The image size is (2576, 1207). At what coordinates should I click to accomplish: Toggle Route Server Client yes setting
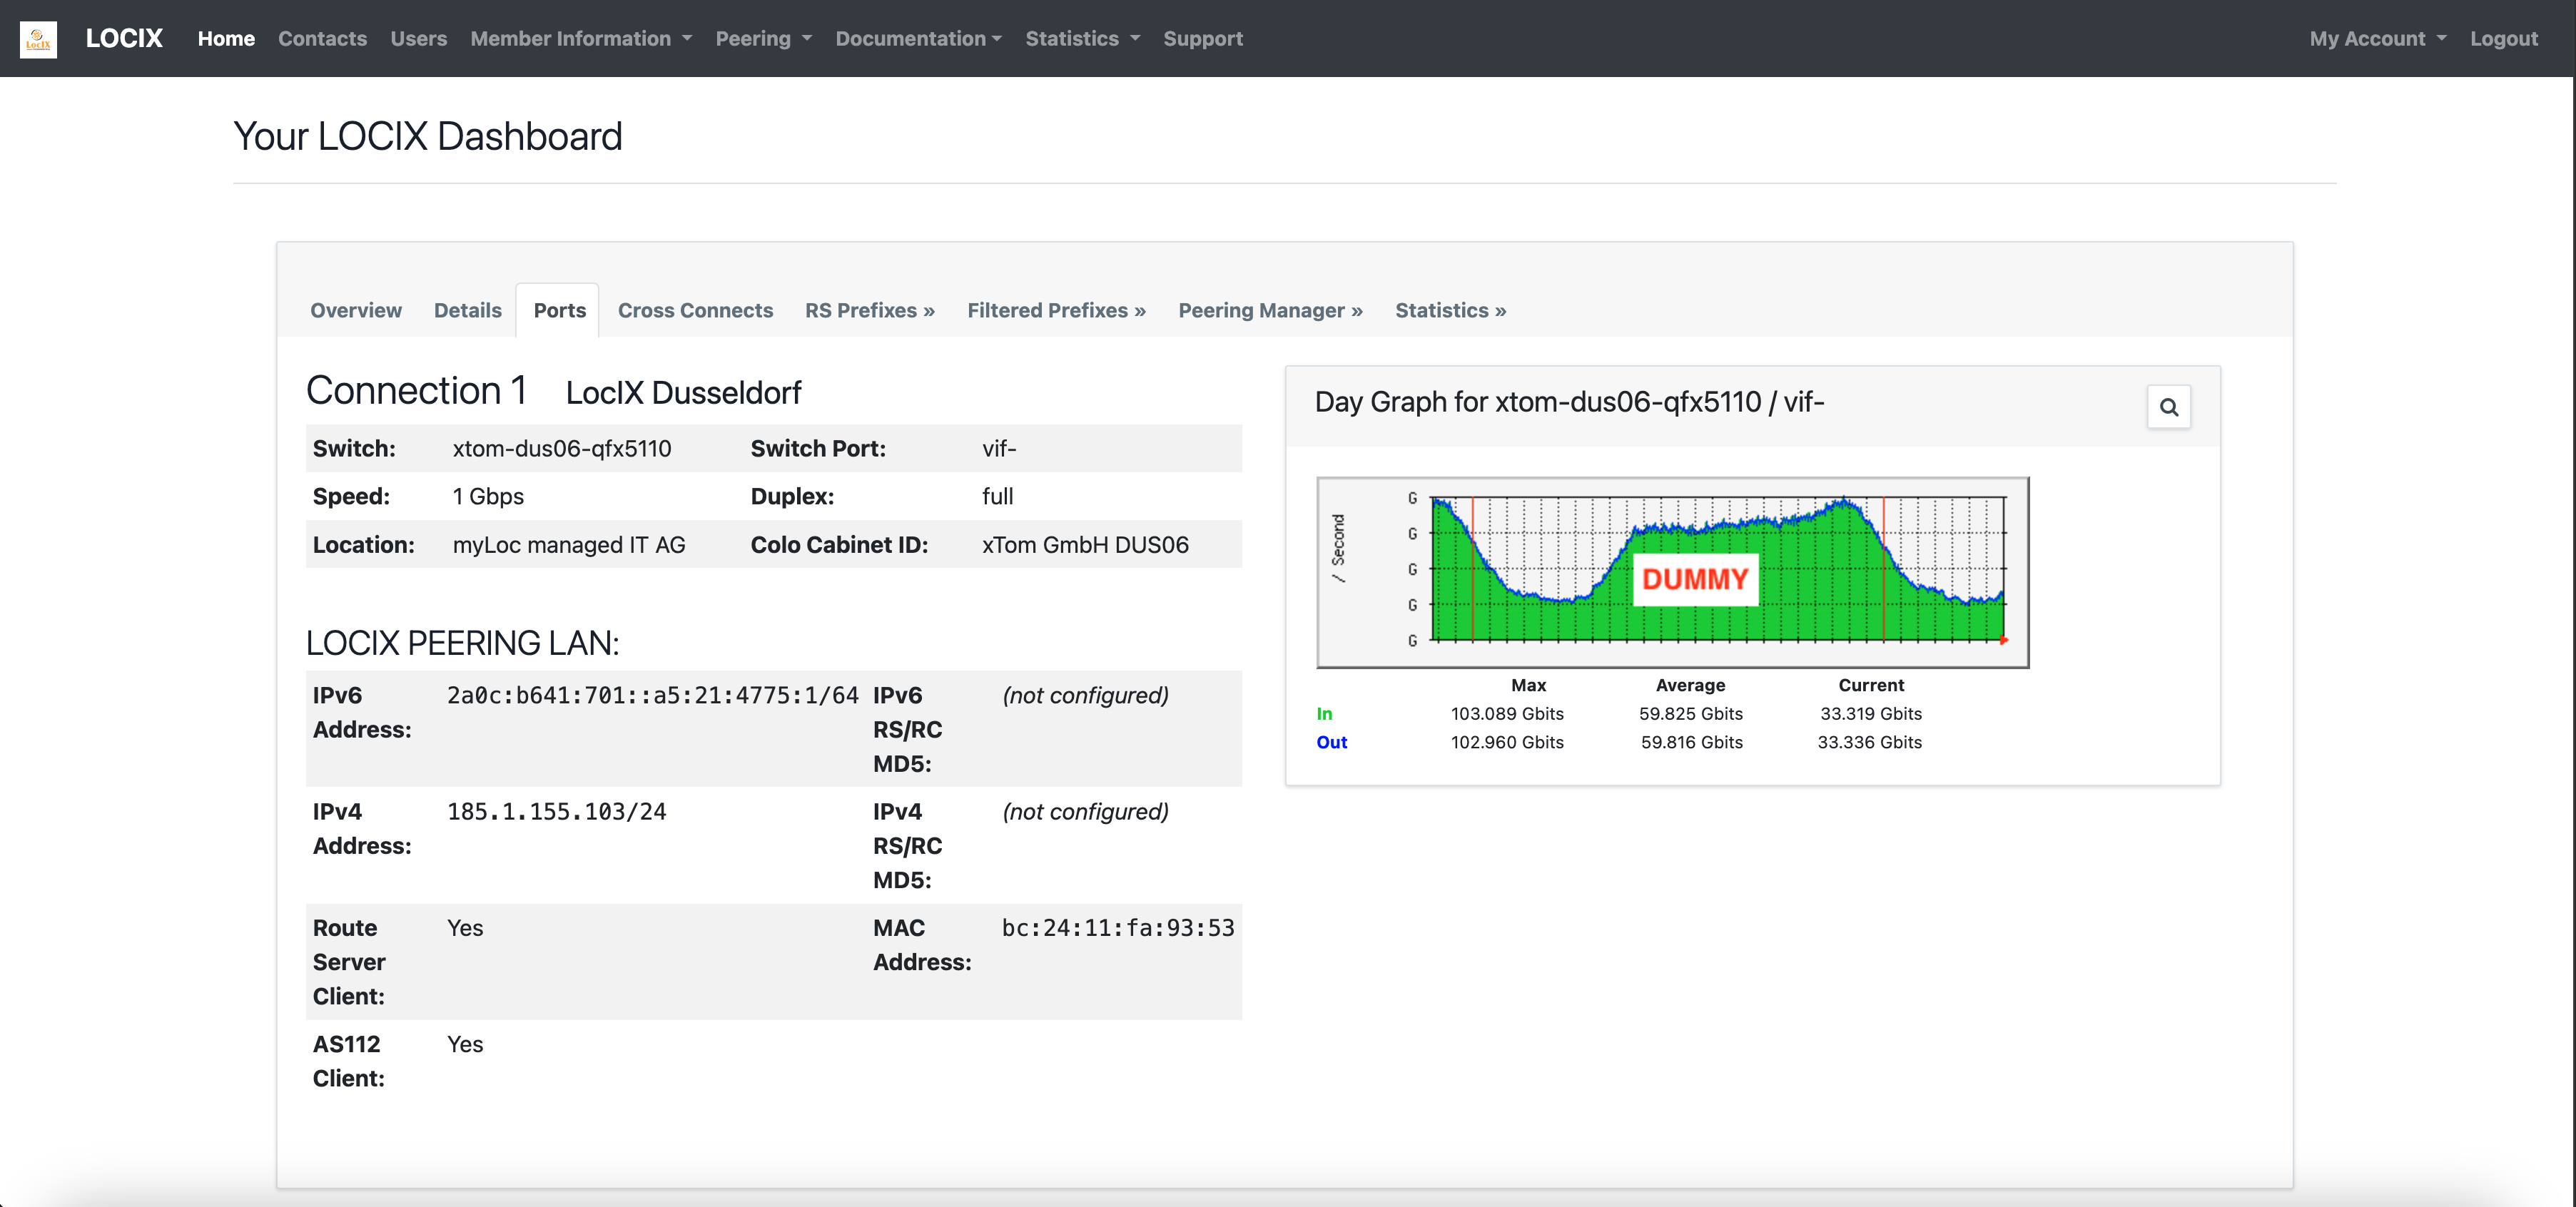(x=465, y=928)
